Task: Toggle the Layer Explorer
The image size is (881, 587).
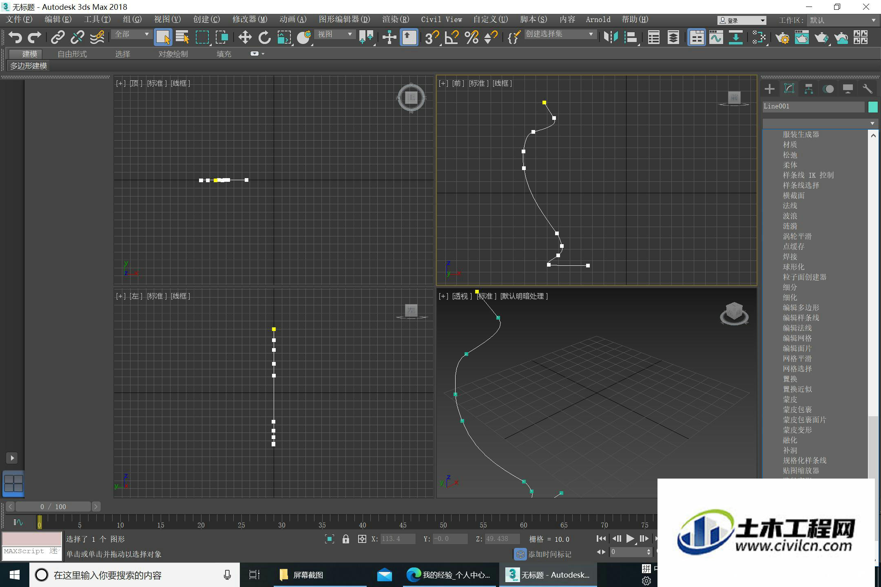Action: tap(673, 38)
